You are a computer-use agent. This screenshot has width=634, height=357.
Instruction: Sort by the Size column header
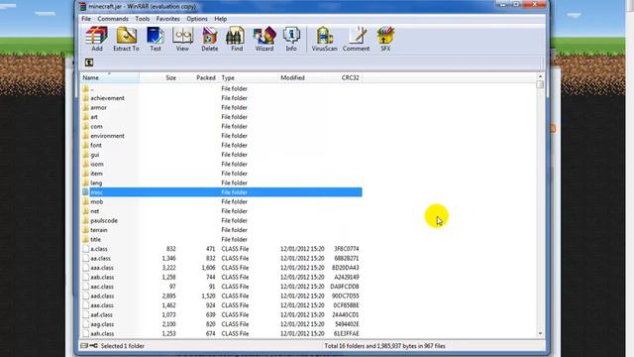click(x=158, y=77)
